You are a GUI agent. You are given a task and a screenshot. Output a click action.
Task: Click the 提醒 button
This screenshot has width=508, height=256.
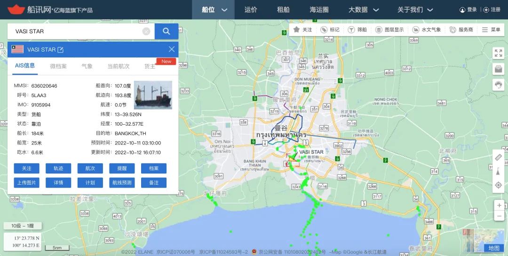(122, 168)
